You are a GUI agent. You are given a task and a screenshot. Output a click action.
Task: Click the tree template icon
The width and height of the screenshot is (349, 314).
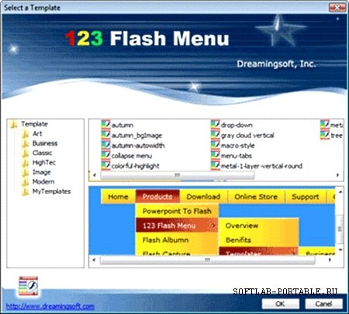pos(325,135)
